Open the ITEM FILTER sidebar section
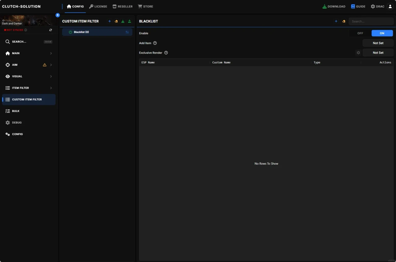Image resolution: width=396 pixels, height=262 pixels. pos(29,88)
